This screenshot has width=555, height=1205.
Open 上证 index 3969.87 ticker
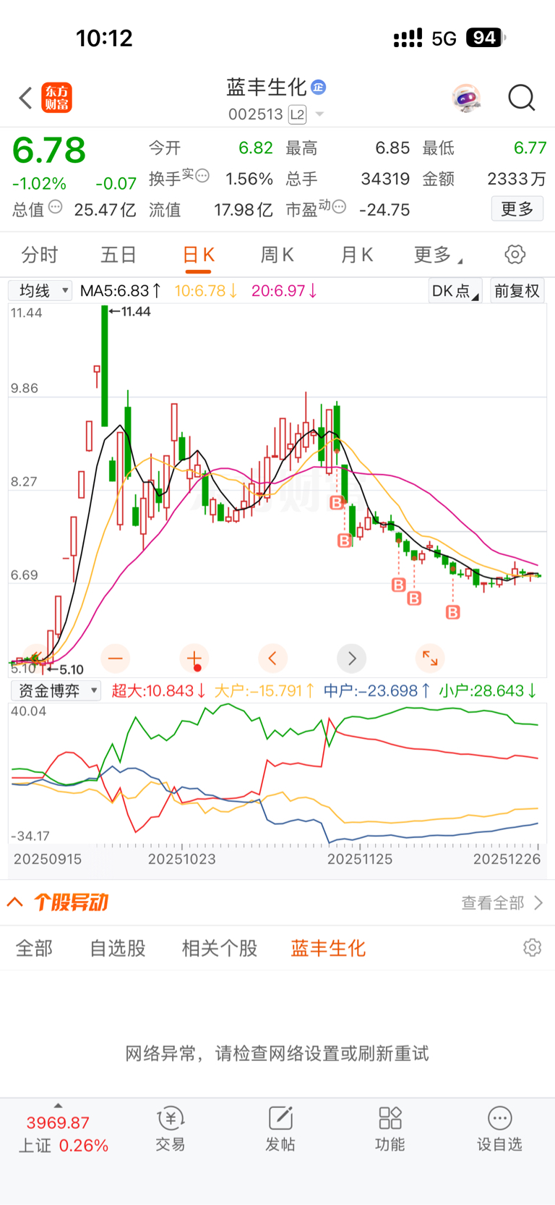[x=63, y=1134]
